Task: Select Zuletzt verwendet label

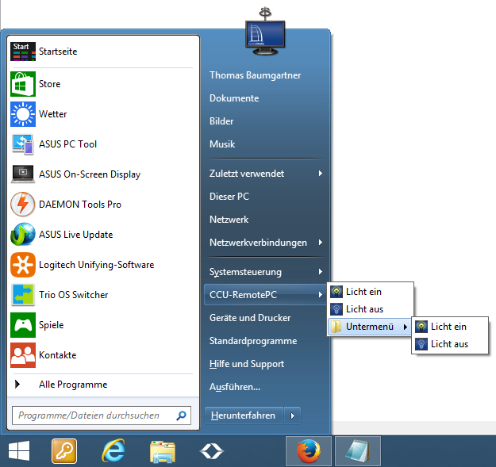Action: (x=247, y=174)
